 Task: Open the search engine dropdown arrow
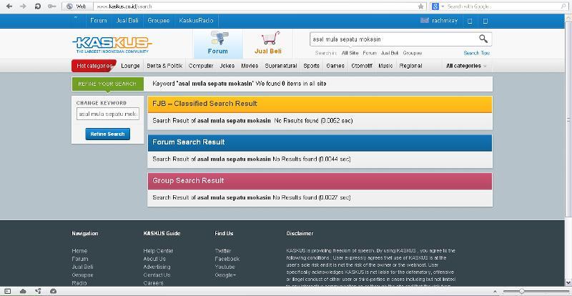click(x=443, y=6)
